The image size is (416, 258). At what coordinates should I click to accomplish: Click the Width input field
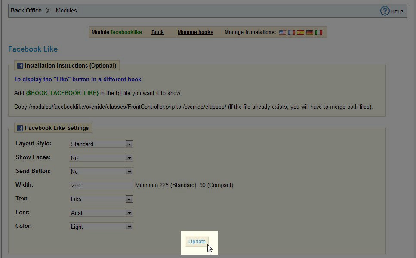[x=101, y=185]
